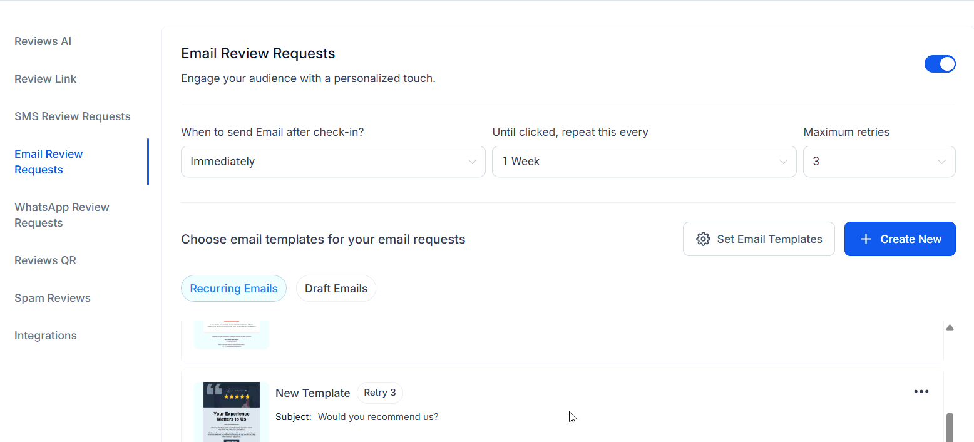The height and width of the screenshot is (442, 974).
Task: Open the Reviews AI section
Action: [43, 41]
